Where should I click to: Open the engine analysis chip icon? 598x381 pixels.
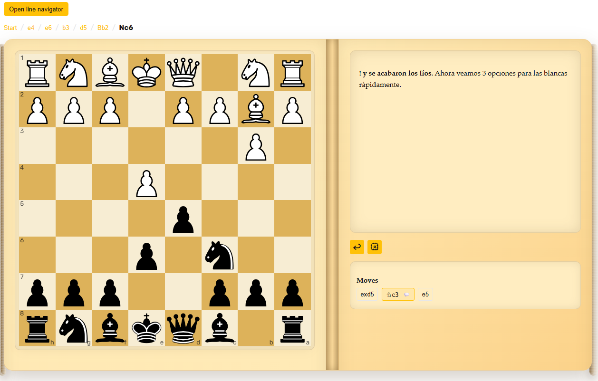(x=375, y=247)
